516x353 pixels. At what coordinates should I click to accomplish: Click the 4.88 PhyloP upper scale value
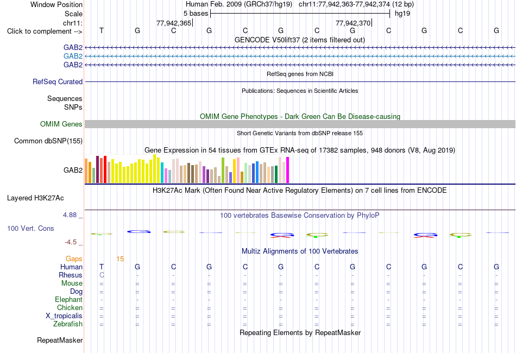point(70,215)
